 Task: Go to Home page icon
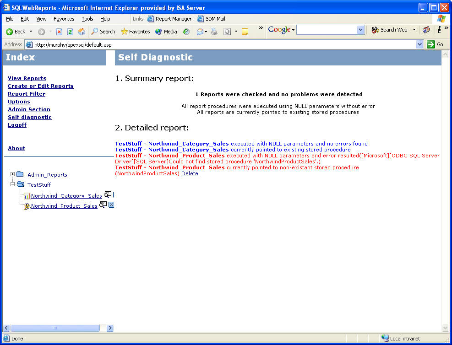coord(82,32)
